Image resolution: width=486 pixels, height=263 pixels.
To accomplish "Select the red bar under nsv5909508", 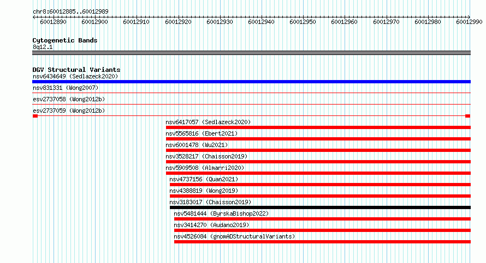I will (x=318, y=173).
